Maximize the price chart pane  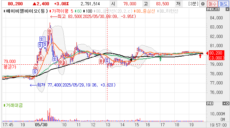(x=227, y=9)
